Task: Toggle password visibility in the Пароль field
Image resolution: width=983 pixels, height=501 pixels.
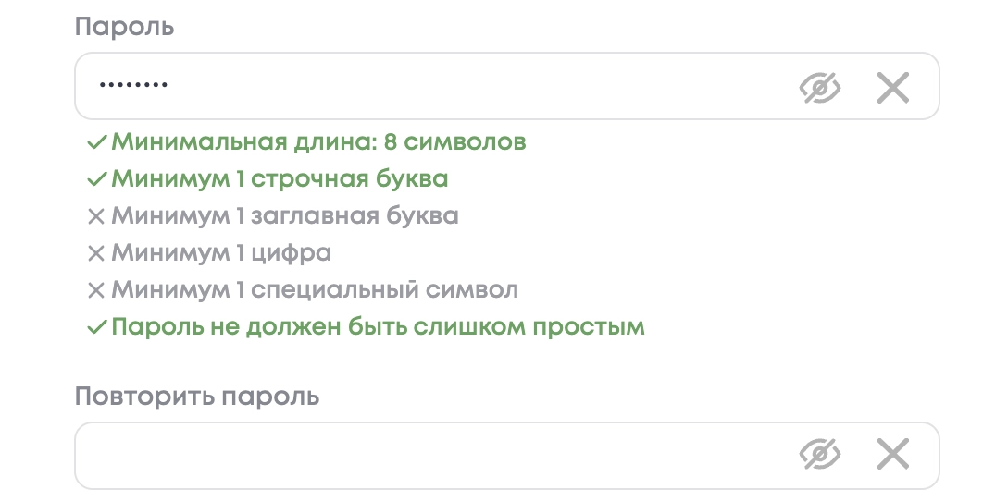Action: coord(819,88)
